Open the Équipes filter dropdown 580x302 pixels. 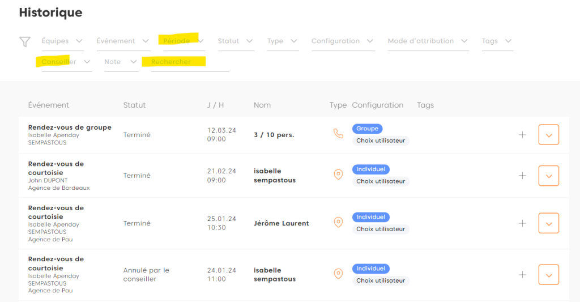[x=62, y=41]
